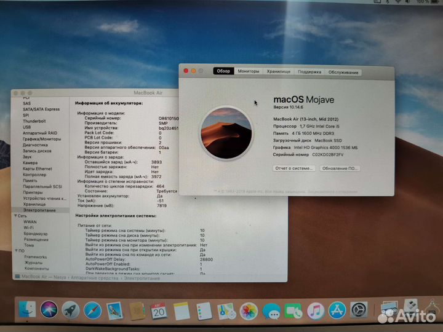Select Wi-Fi under Сеть
This screenshot has width=443, height=332.
click(28, 227)
